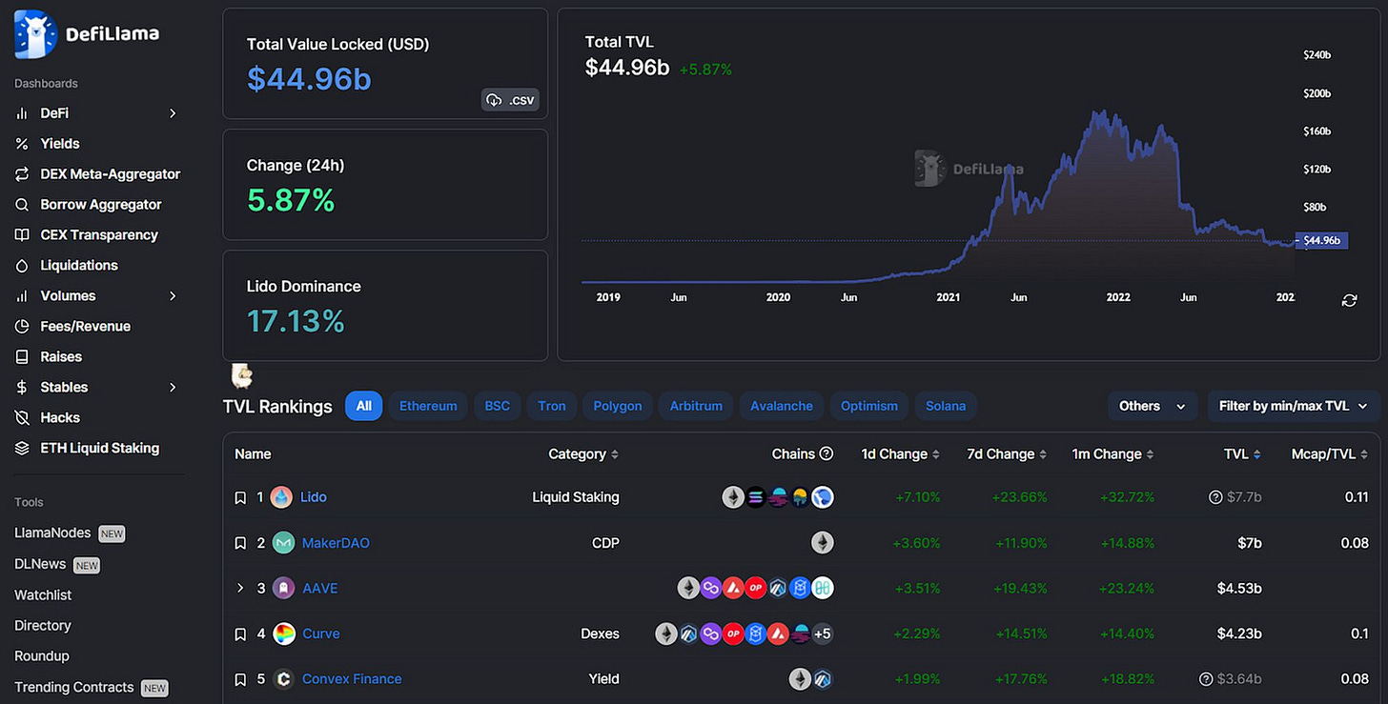Open the Roundup page
1388x704 pixels.
click(42, 656)
